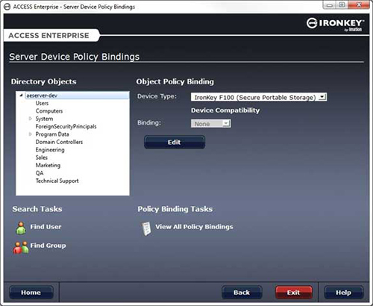Select Domain Controllers in the tree
Screen dimensions: 373x306
pos(59,142)
